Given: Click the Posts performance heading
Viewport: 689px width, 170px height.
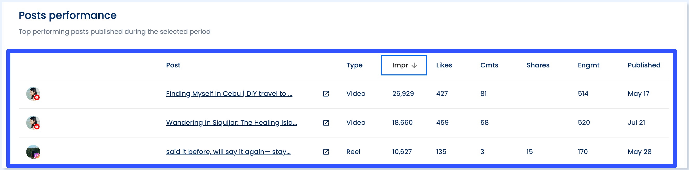Looking at the screenshot, I should pyautogui.click(x=67, y=16).
